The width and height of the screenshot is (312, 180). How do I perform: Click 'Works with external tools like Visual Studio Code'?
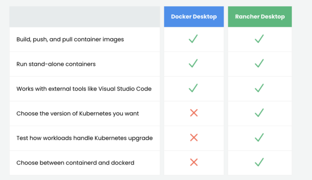click(84, 89)
